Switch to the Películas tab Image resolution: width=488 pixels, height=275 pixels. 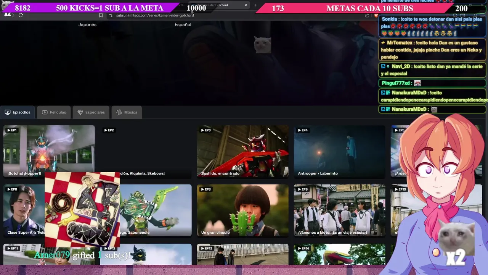[x=54, y=112]
